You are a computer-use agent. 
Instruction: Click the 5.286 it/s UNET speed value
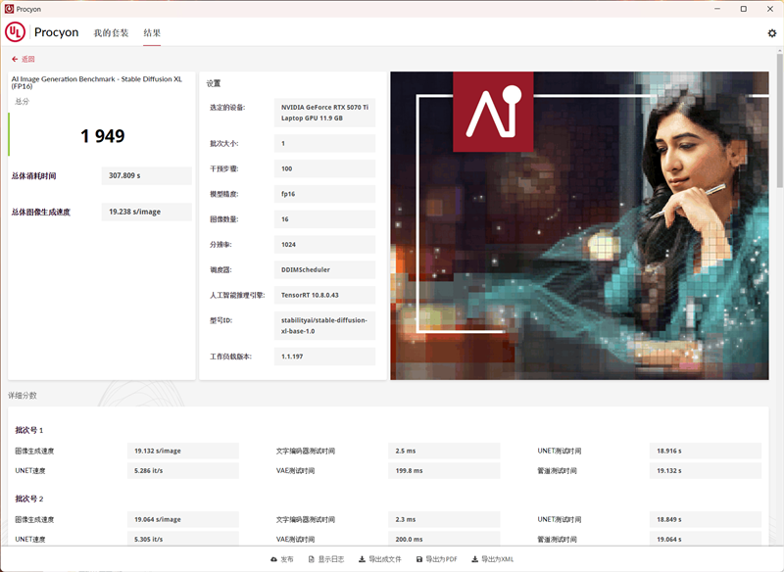183,470
